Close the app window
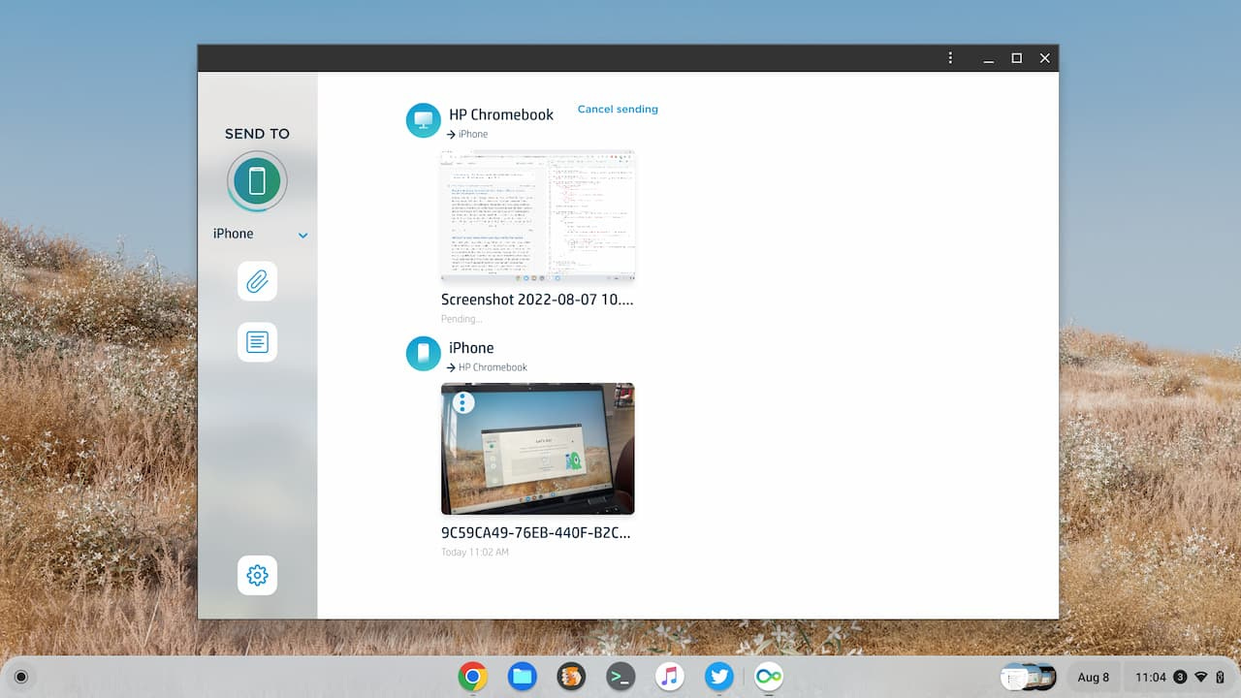 click(1044, 58)
